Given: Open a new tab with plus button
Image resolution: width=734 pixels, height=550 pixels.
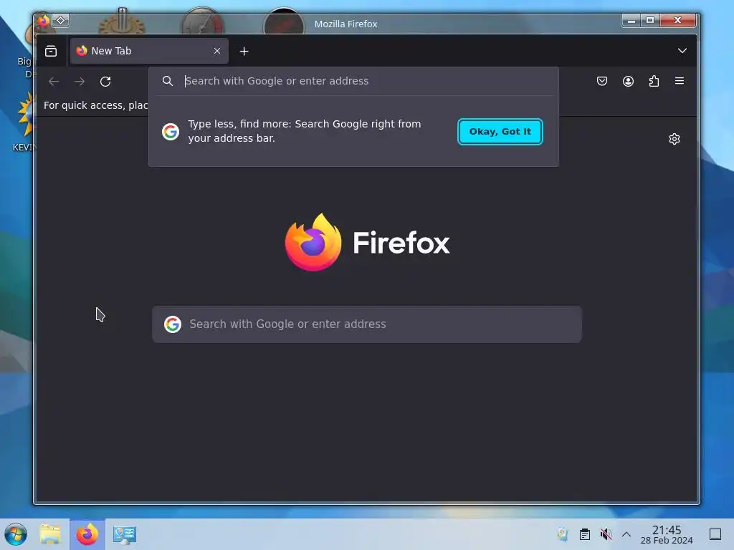Looking at the screenshot, I should tap(244, 52).
